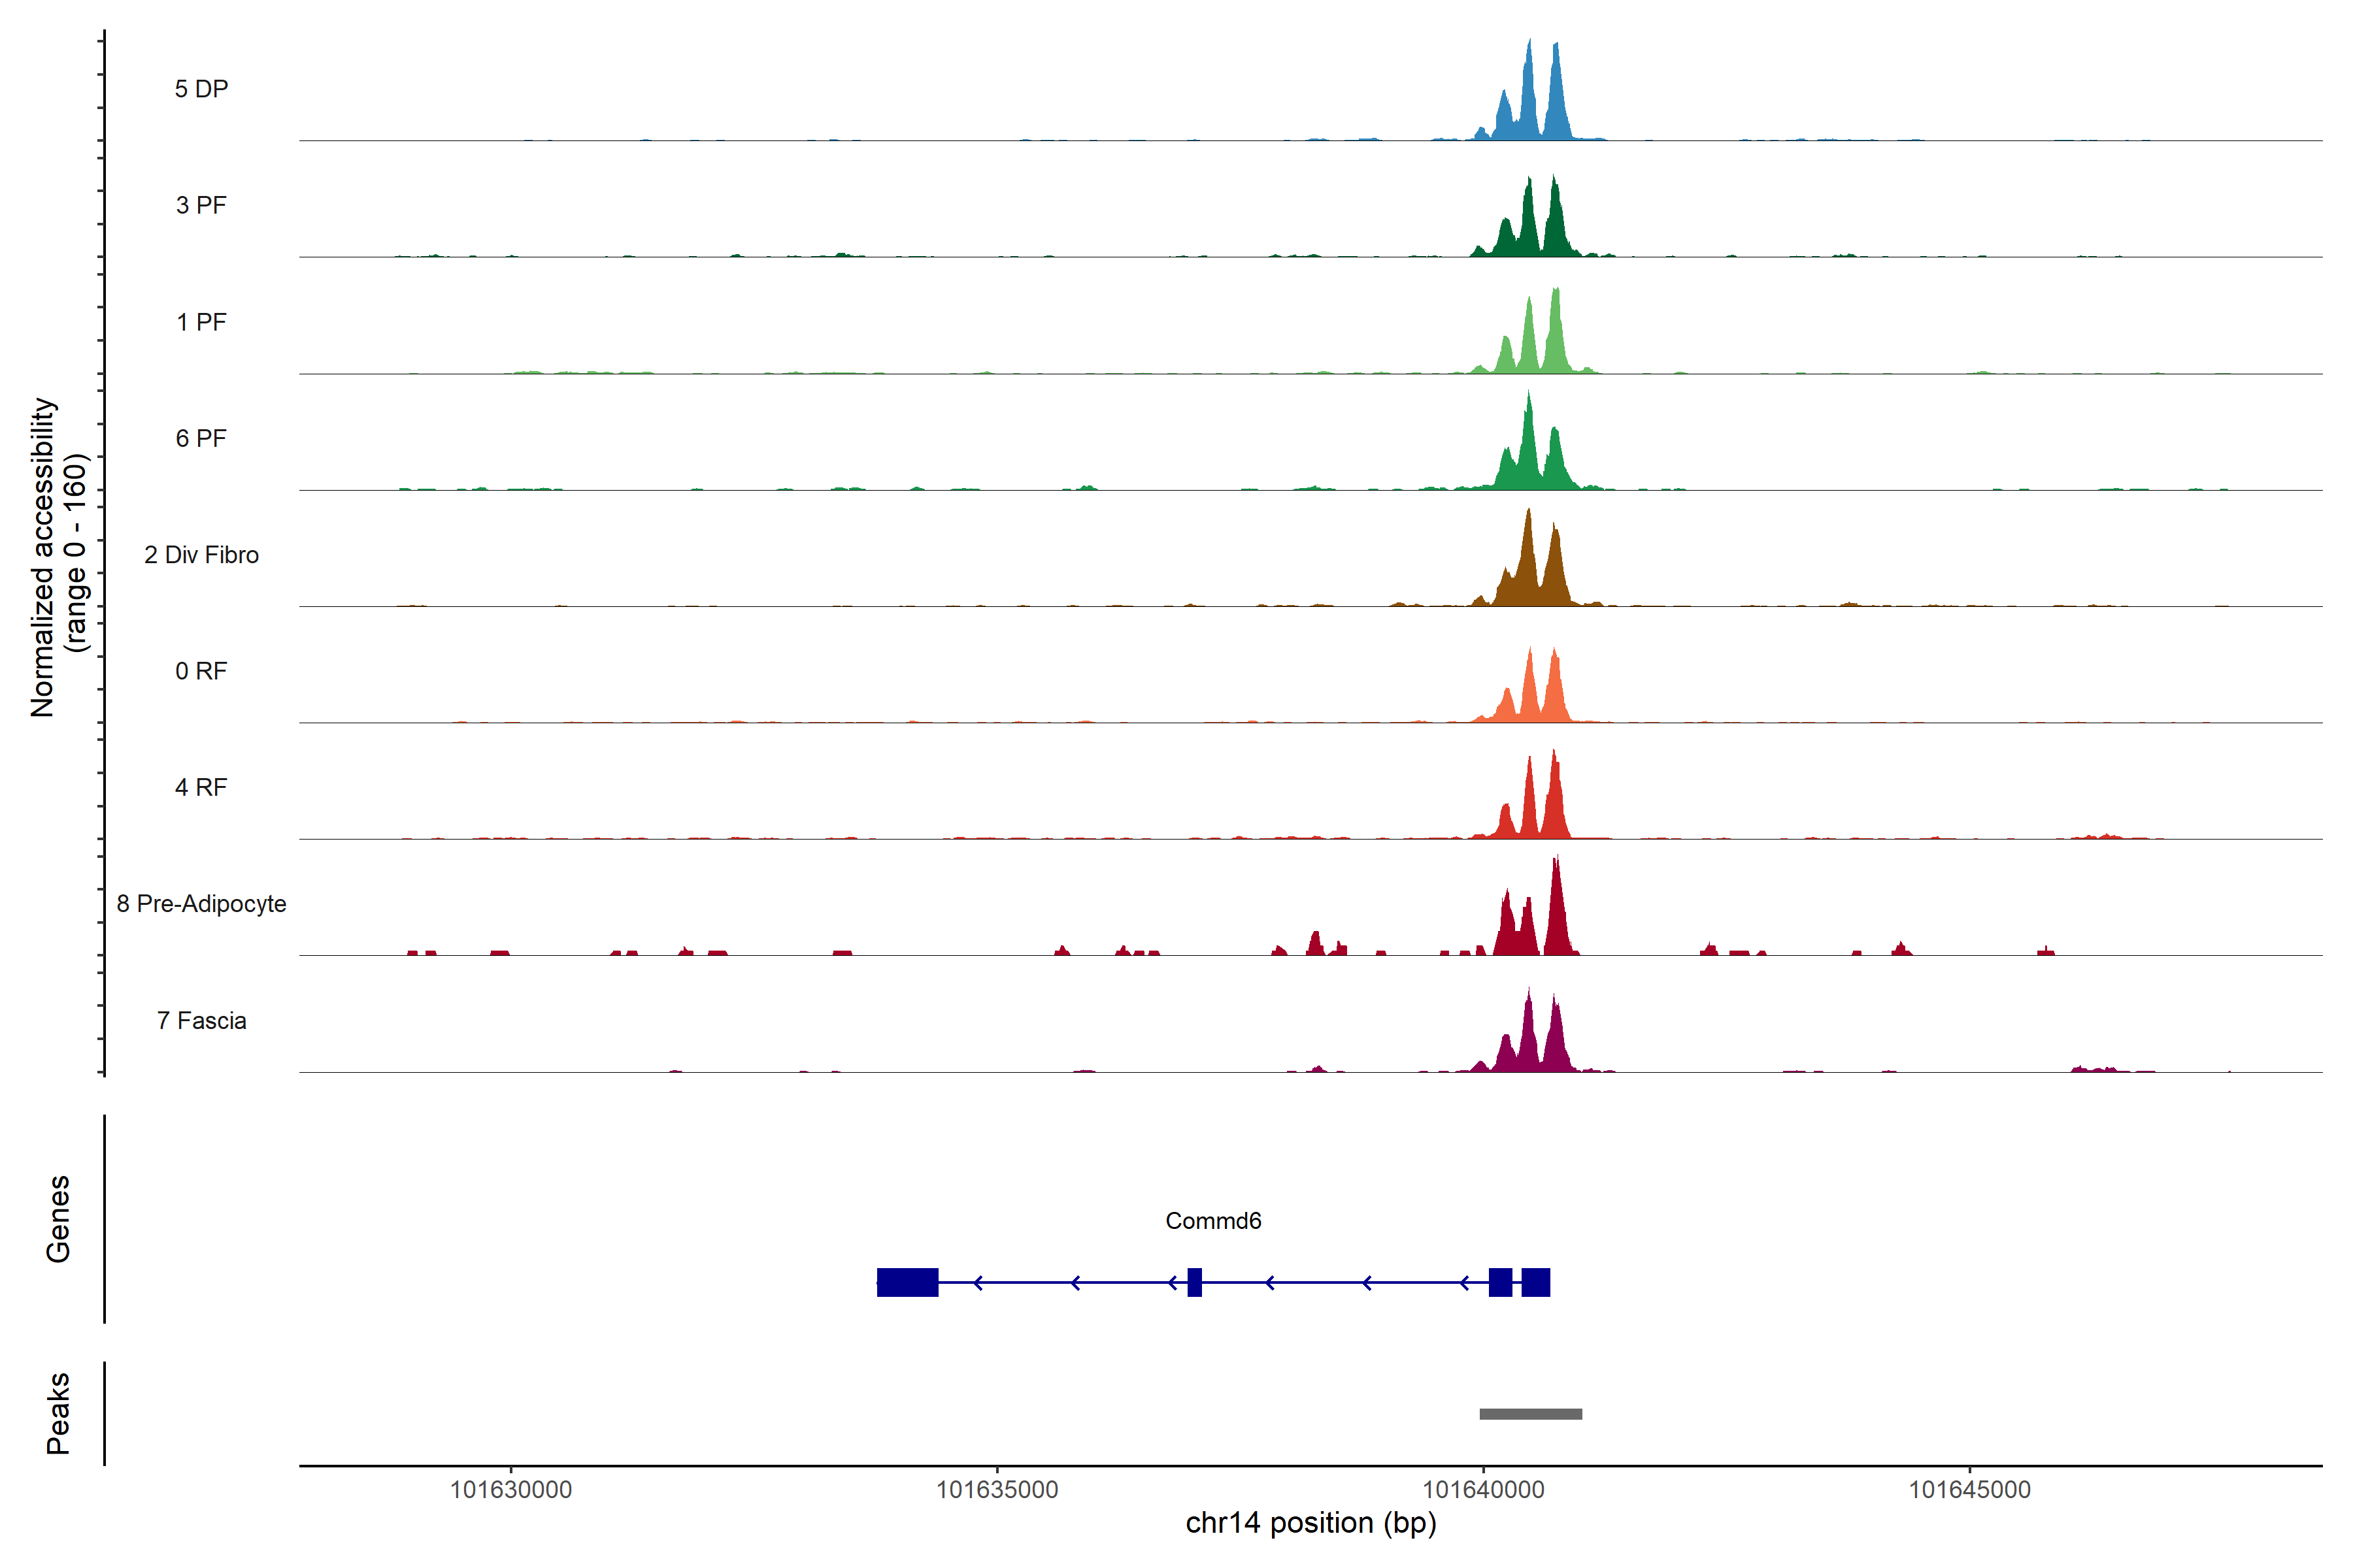Click the 0 RF track label
The height and width of the screenshot is (1568, 2353).
point(201,671)
